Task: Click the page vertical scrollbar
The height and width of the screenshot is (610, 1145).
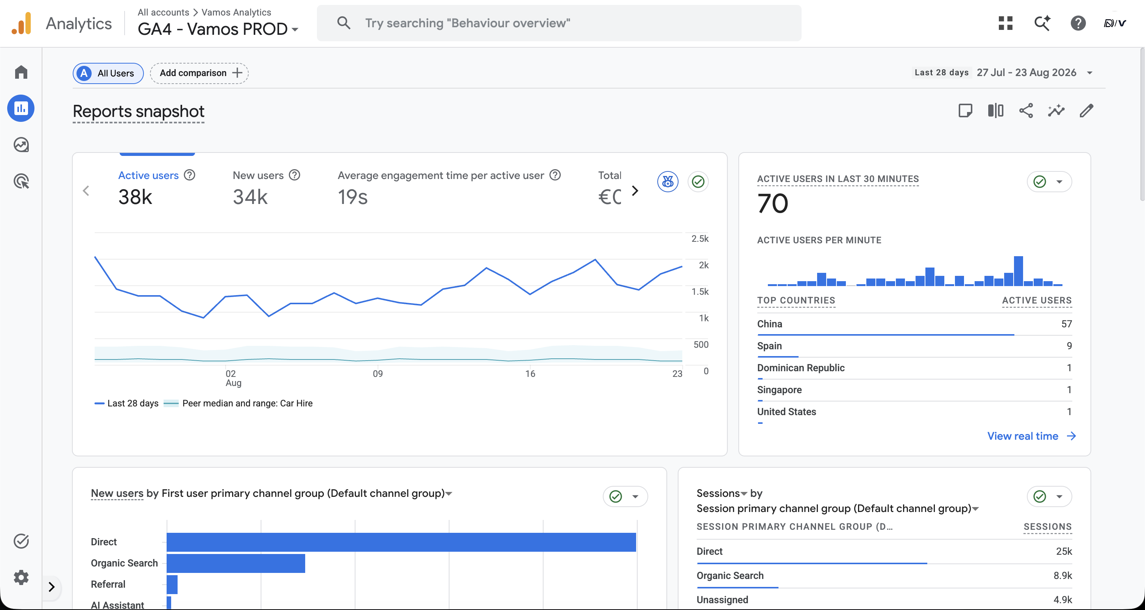Action: 1142,124
